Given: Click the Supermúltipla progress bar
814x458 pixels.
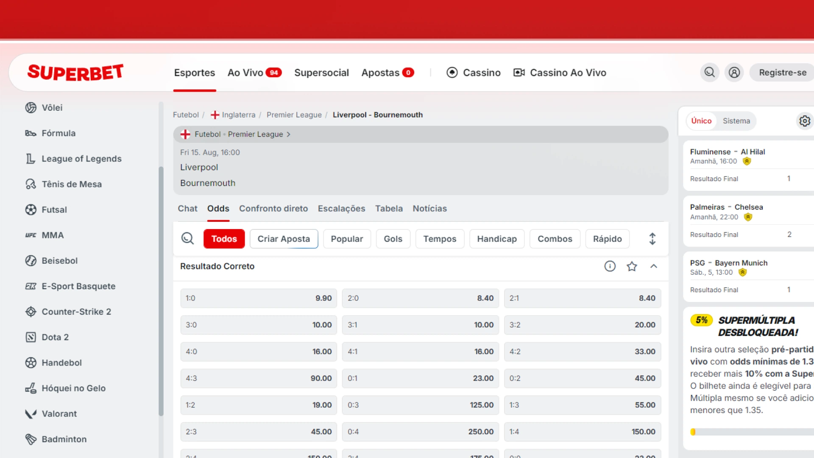Looking at the screenshot, I should pos(752,432).
